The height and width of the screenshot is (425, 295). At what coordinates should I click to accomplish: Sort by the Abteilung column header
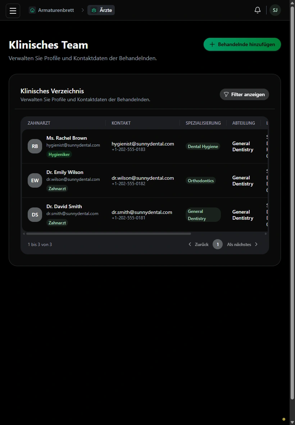pos(244,123)
